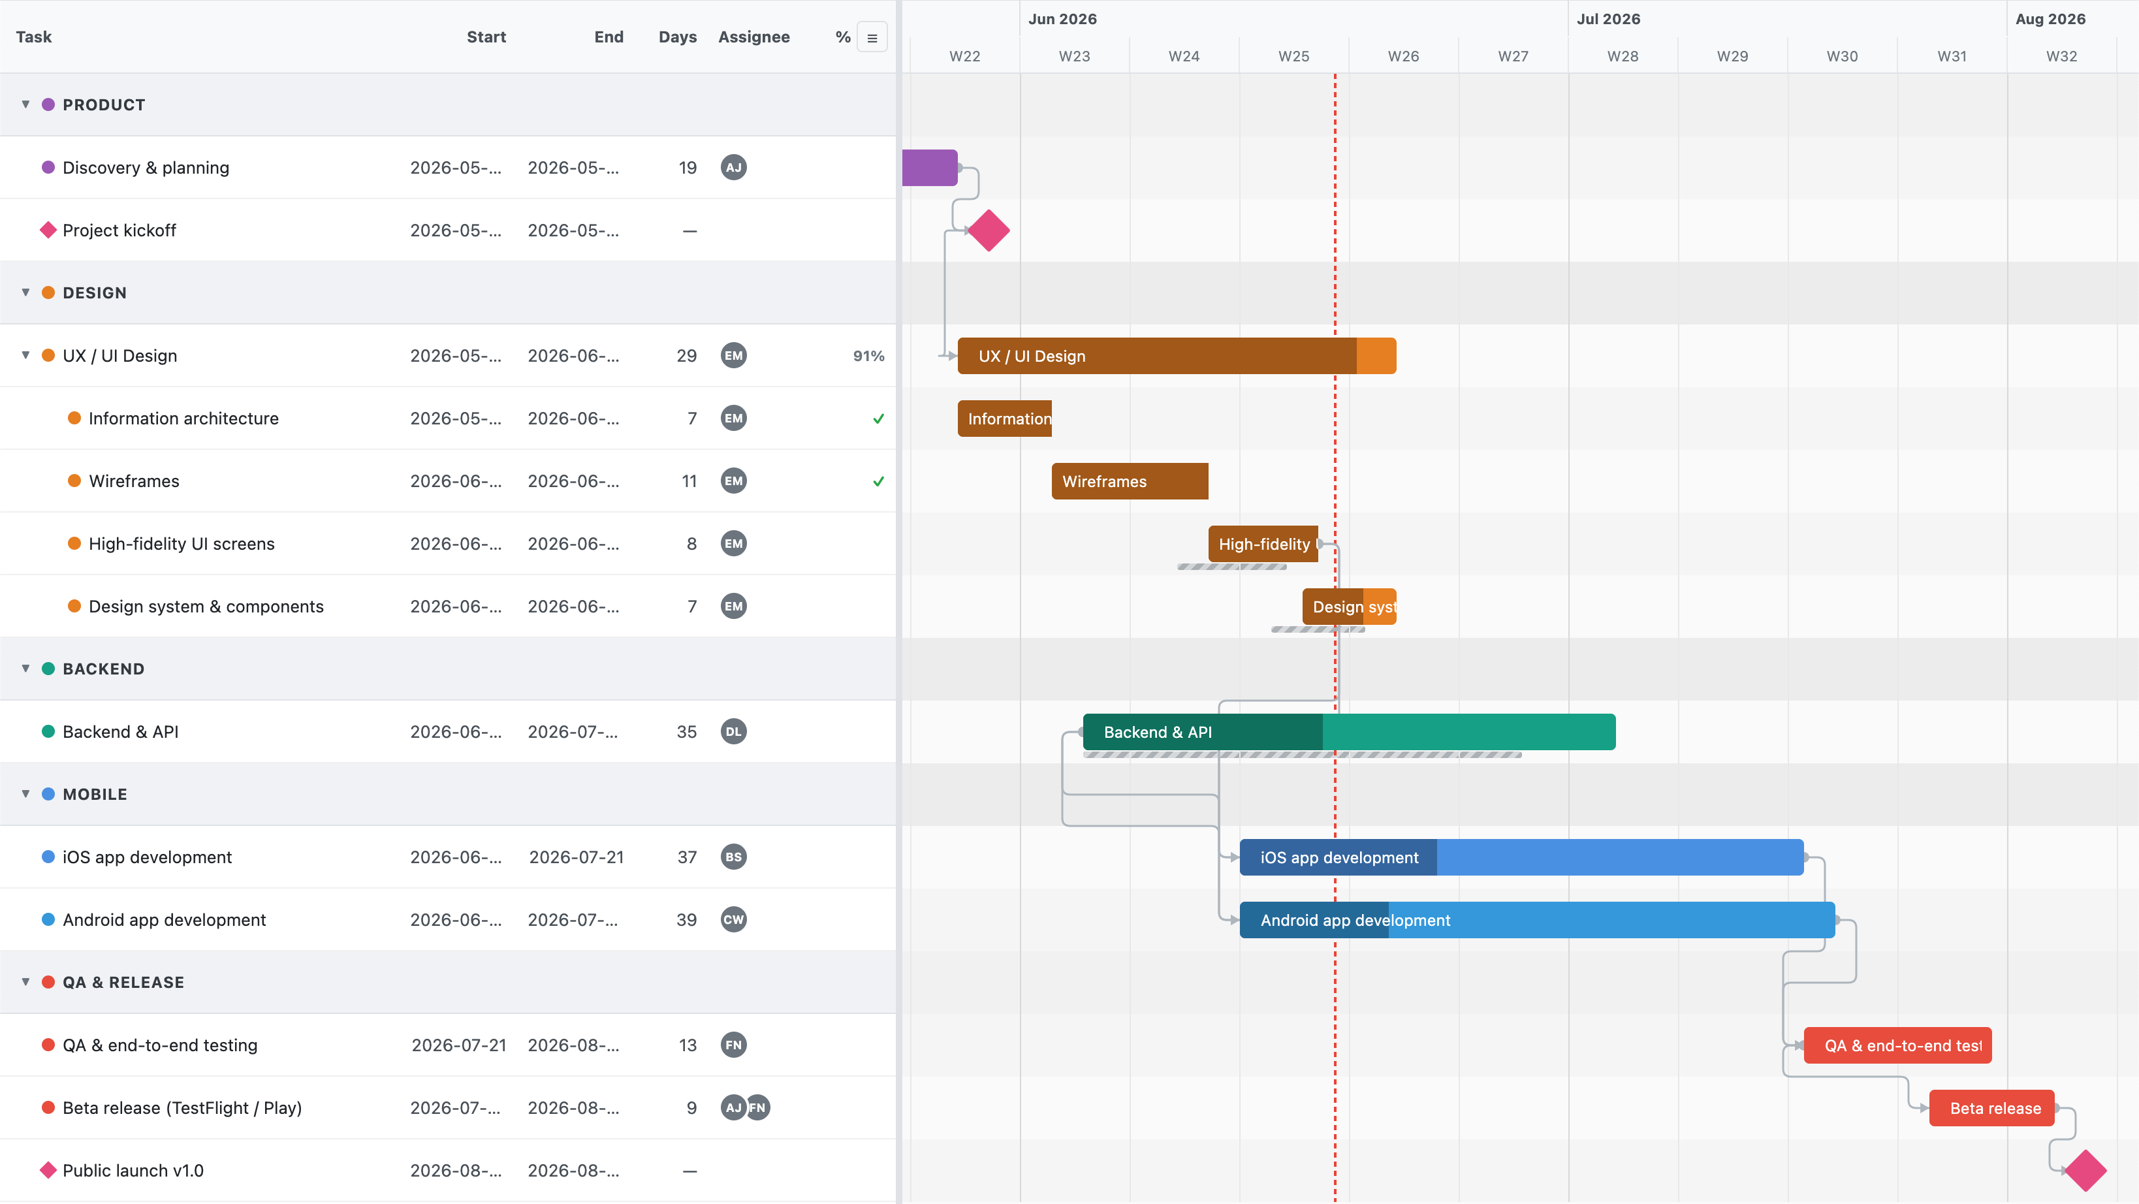Screen dimensions: 2139x1204
Task: Click the EM avatar on Design system row
Action: point(733,606)
